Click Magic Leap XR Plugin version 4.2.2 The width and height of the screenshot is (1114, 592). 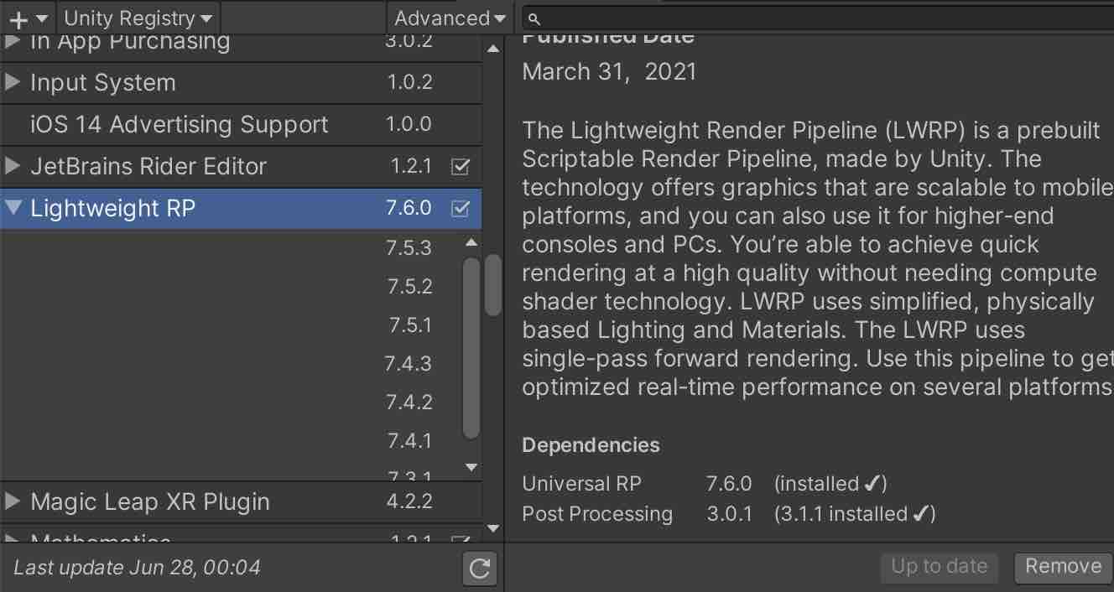pyautogui.click(x=409, y=501)
